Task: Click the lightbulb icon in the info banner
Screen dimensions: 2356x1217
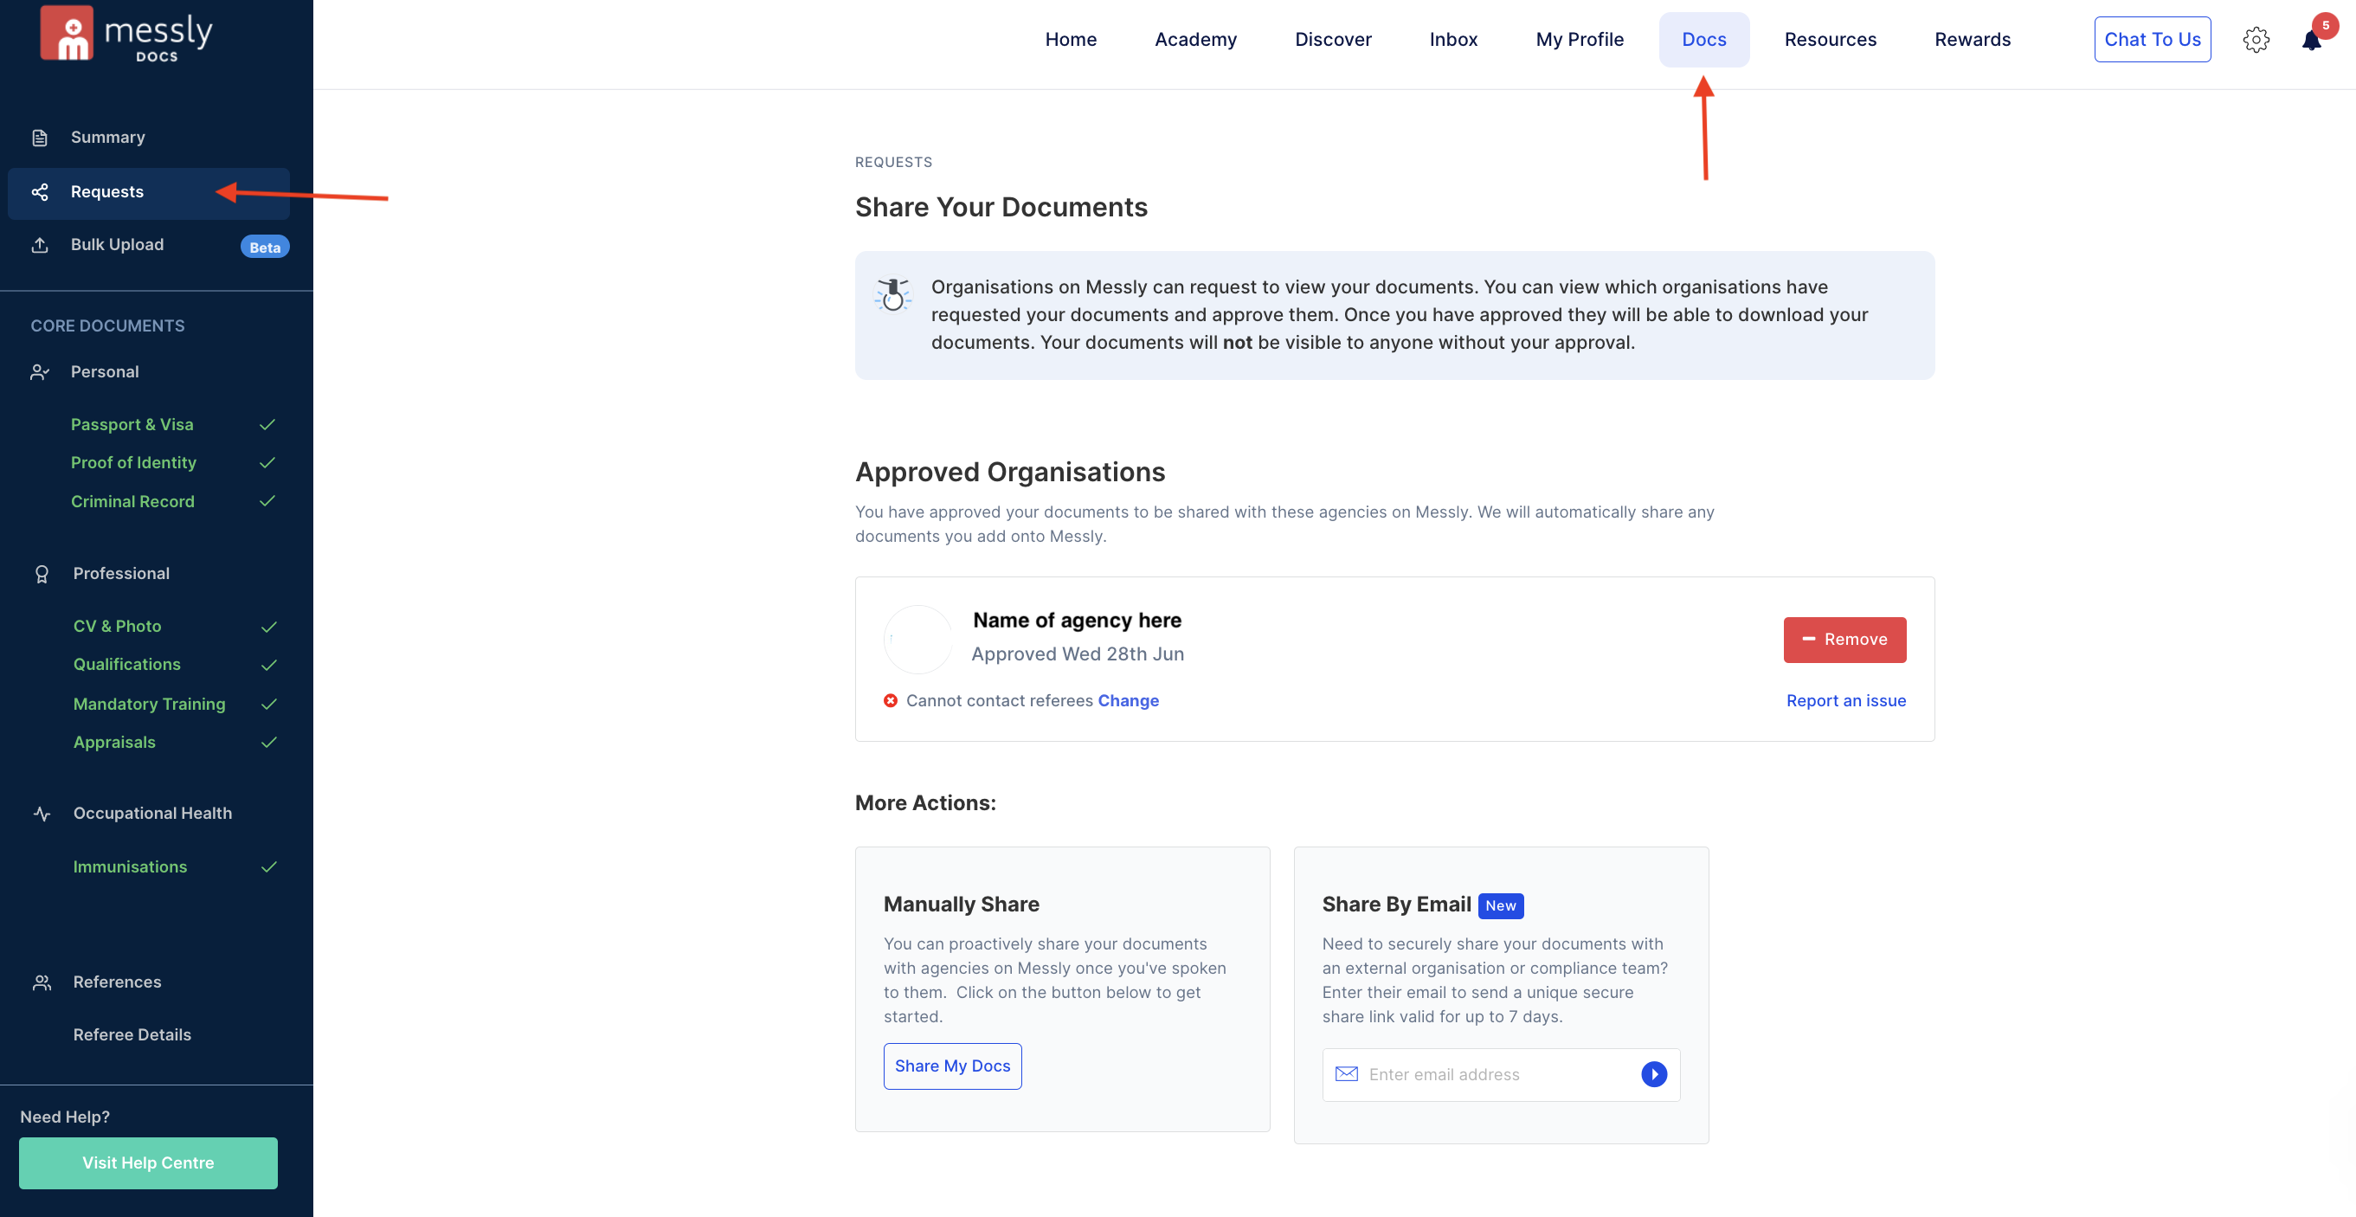Action: point(893,294)
